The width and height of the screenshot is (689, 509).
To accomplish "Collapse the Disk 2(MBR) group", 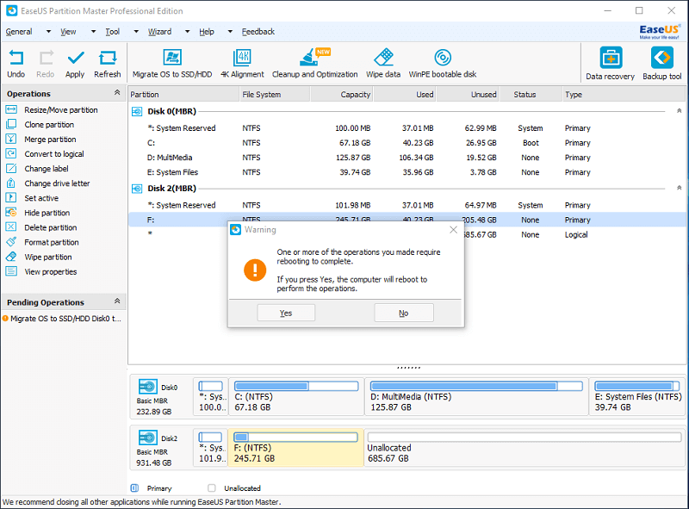I will pos(679,188).
